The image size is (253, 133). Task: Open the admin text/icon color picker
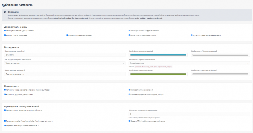tap(220, 55)
